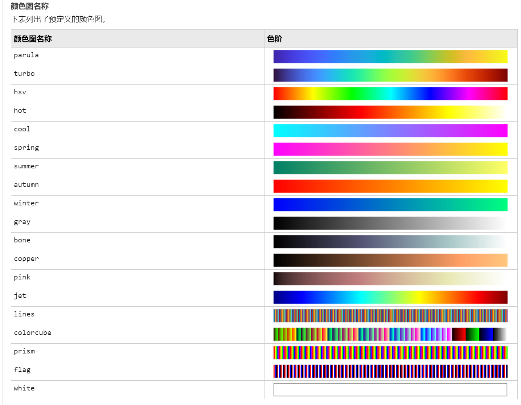The image size is (521, 405).
Task: Select the pink colormap gradient
Action: coord(390,279)
